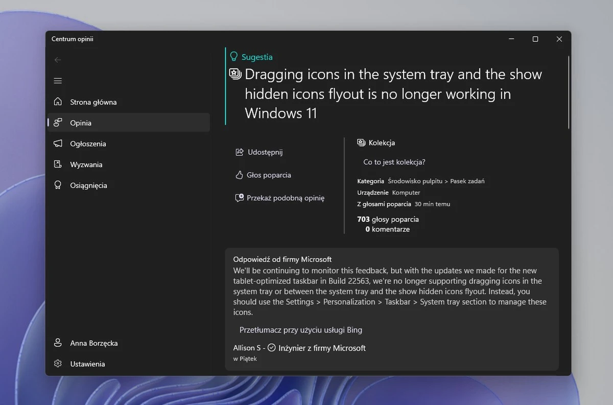
Task: Open Strona główna home page
Action: [x=93, y=102]
